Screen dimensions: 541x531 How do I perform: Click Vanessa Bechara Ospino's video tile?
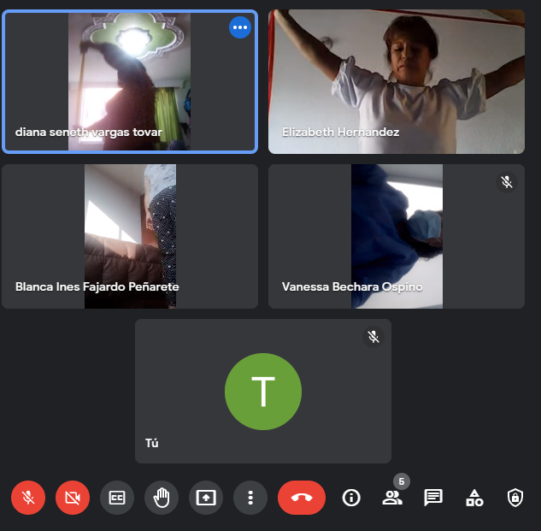pos(397,236)
